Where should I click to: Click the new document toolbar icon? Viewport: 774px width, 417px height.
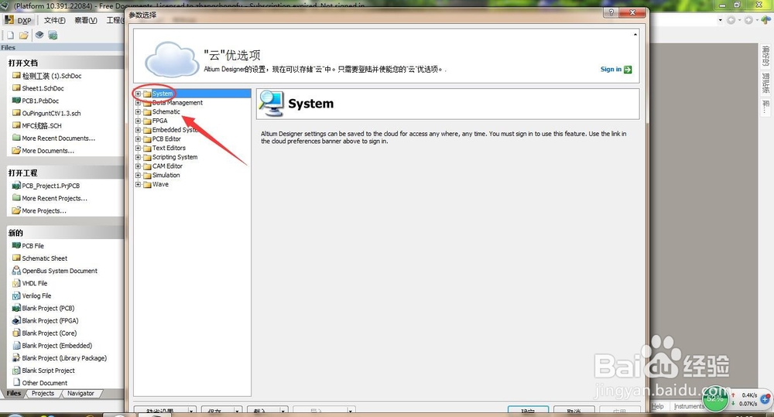point(10,36)
